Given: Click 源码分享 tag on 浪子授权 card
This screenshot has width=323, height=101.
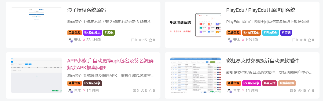Looking at the screenshot, I should [x=93, y=32].
